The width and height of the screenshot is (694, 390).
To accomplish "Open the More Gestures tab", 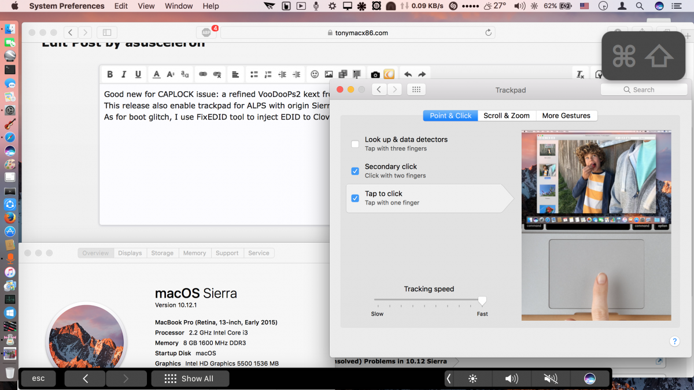I will (566, 116).
